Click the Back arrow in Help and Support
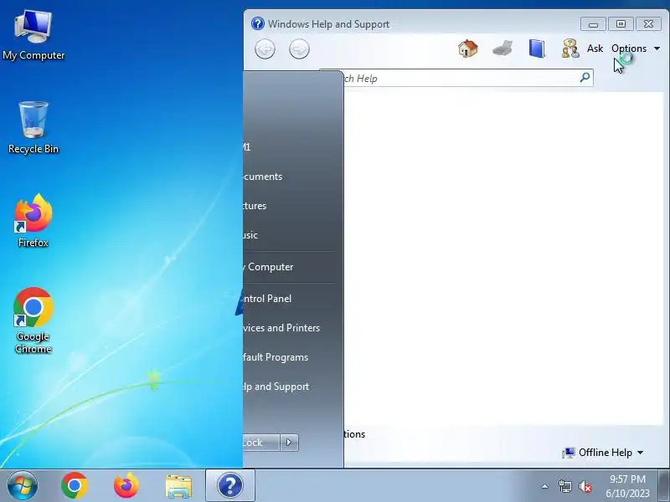This screenshot has height=502, width=670. click(265, 49)
